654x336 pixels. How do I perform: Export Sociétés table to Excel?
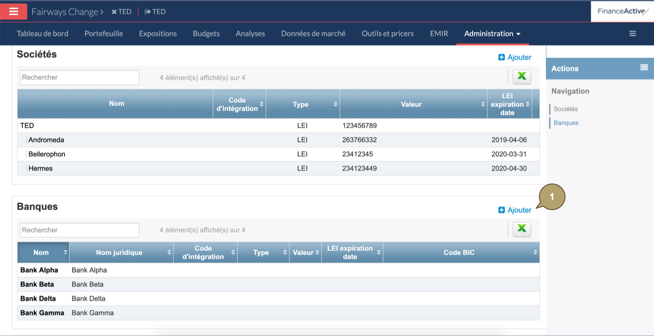point(522,77)
